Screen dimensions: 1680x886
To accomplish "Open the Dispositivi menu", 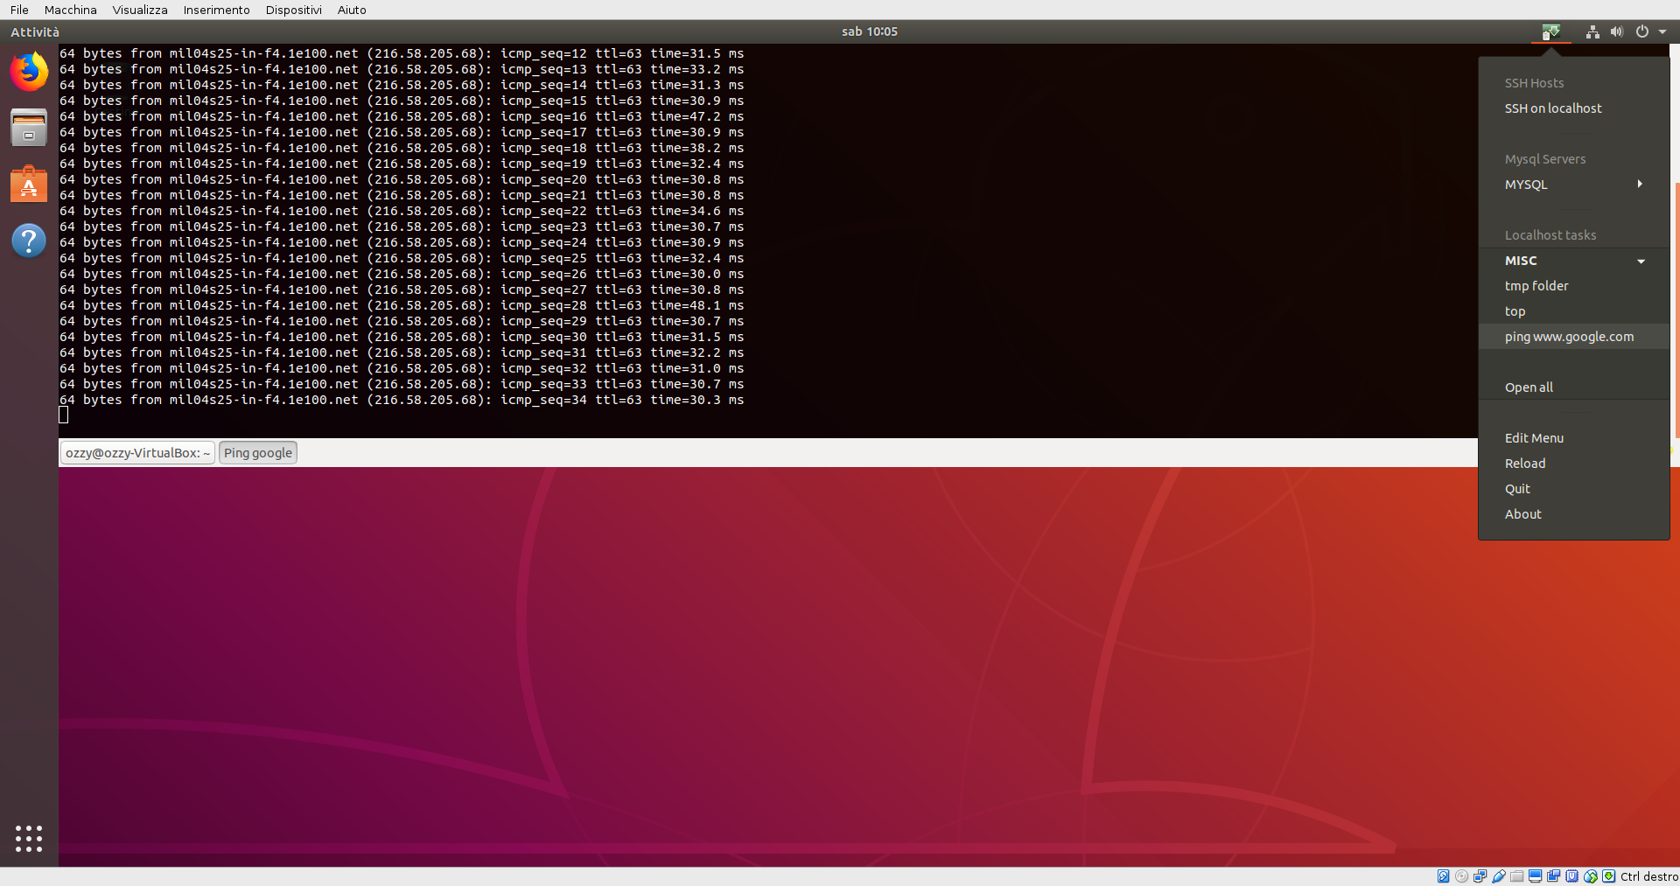I will 294,10.
